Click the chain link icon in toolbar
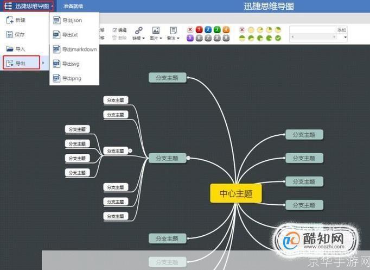 point(138,30)
